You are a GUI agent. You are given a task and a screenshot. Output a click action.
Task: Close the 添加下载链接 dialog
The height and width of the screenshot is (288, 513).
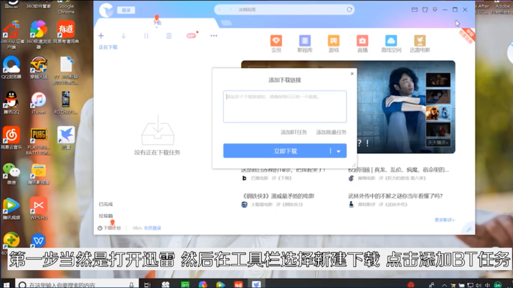(352, 74)
